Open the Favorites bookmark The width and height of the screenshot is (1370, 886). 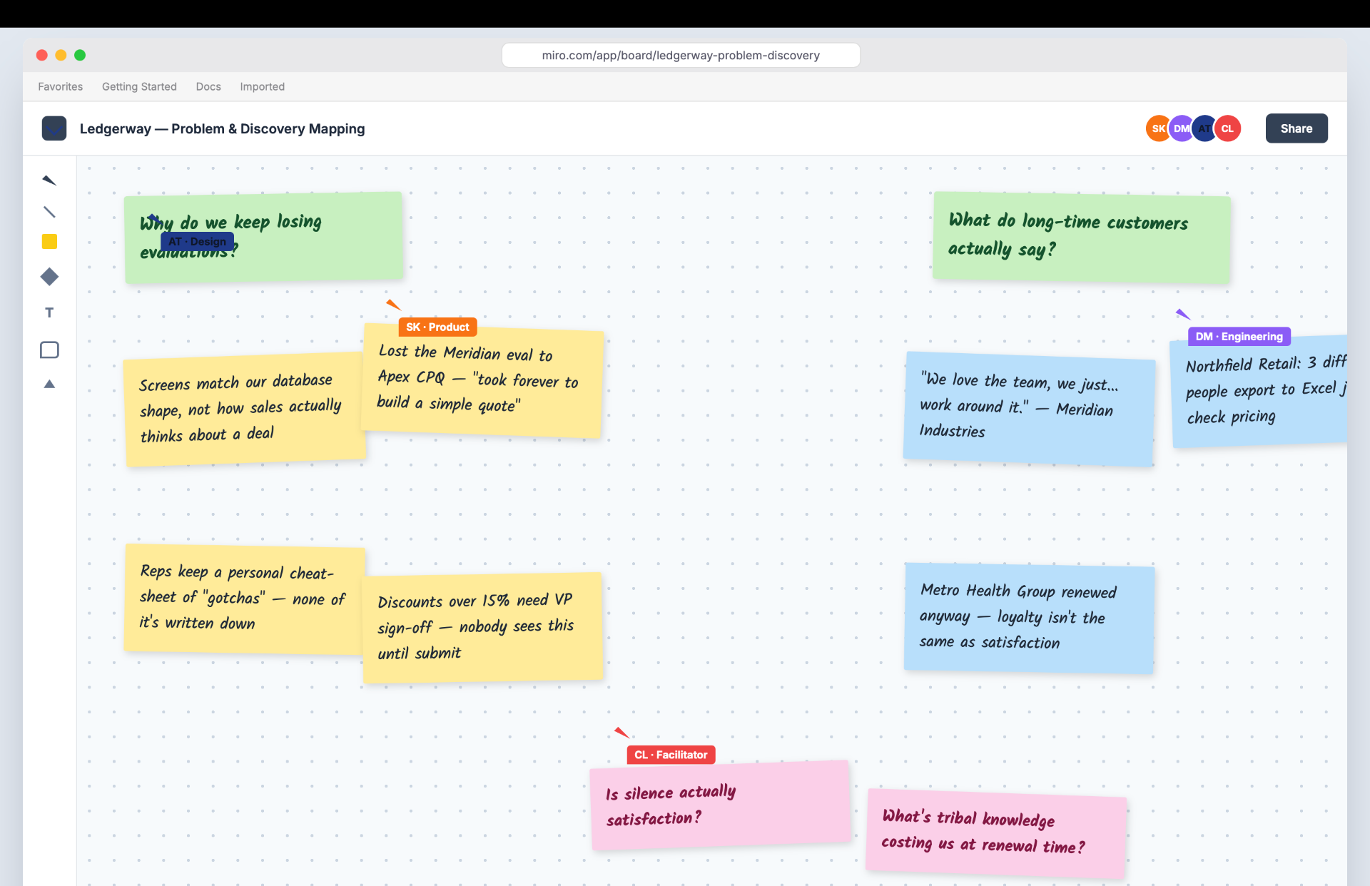61,86
